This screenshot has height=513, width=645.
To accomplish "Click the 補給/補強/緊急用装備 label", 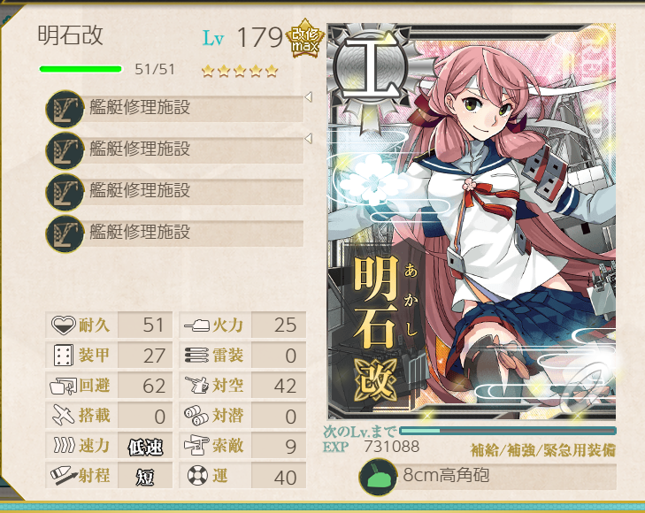I will [543, 450].
